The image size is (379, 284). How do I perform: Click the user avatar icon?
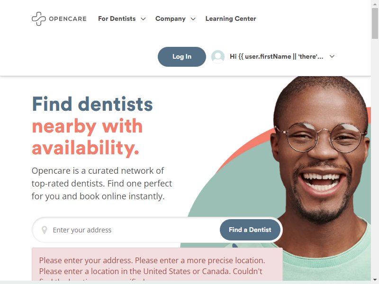[x=218, y=57]
